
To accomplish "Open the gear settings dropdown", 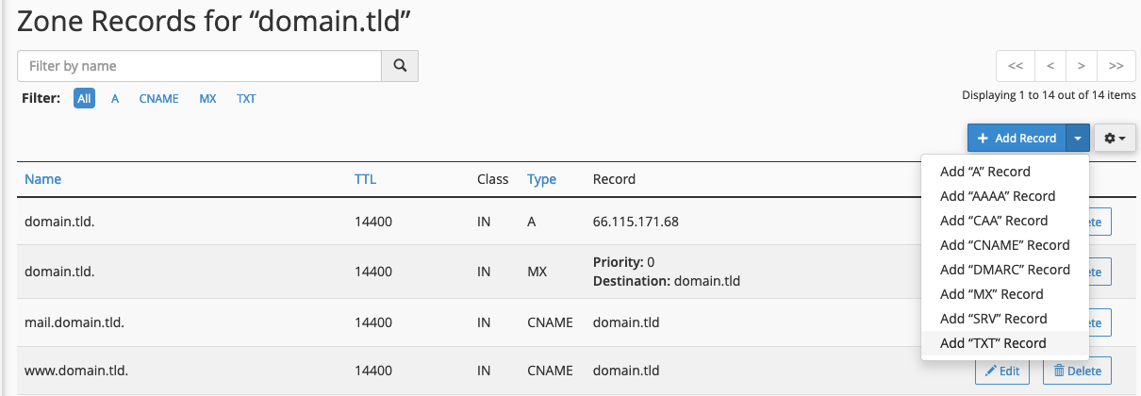I will (1115, 138).
